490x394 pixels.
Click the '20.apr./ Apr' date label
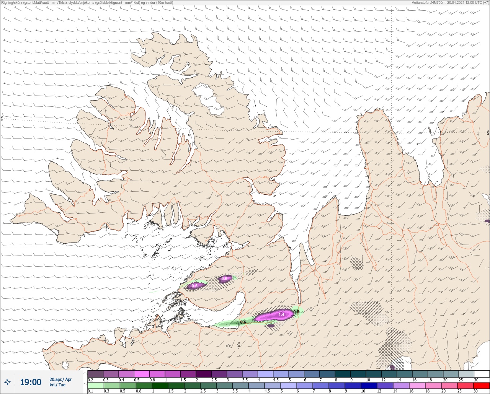click(60, 379)
